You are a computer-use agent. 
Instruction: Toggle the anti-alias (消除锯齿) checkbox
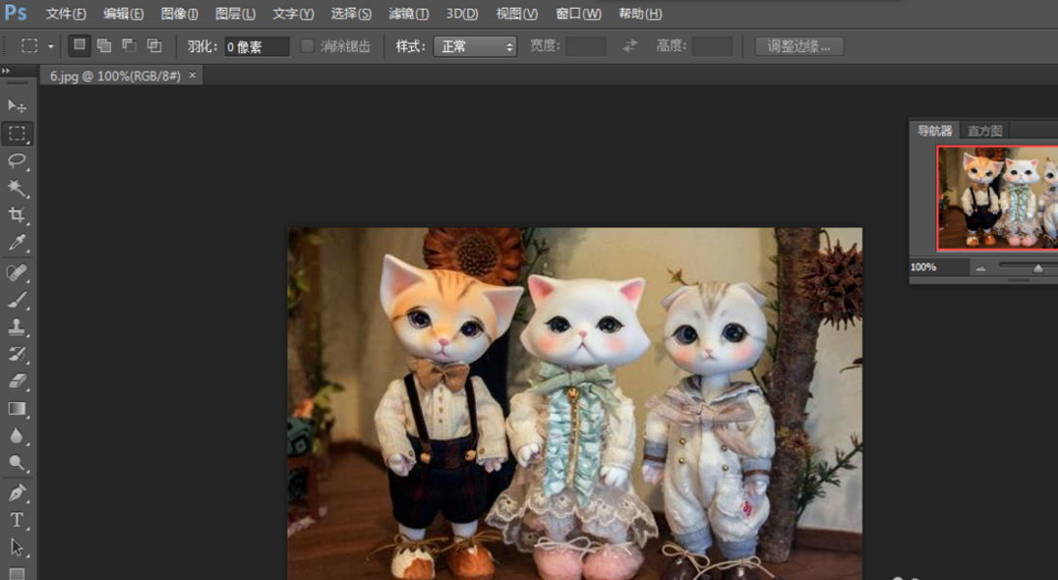pyautogui.click(x=307, y=45)
